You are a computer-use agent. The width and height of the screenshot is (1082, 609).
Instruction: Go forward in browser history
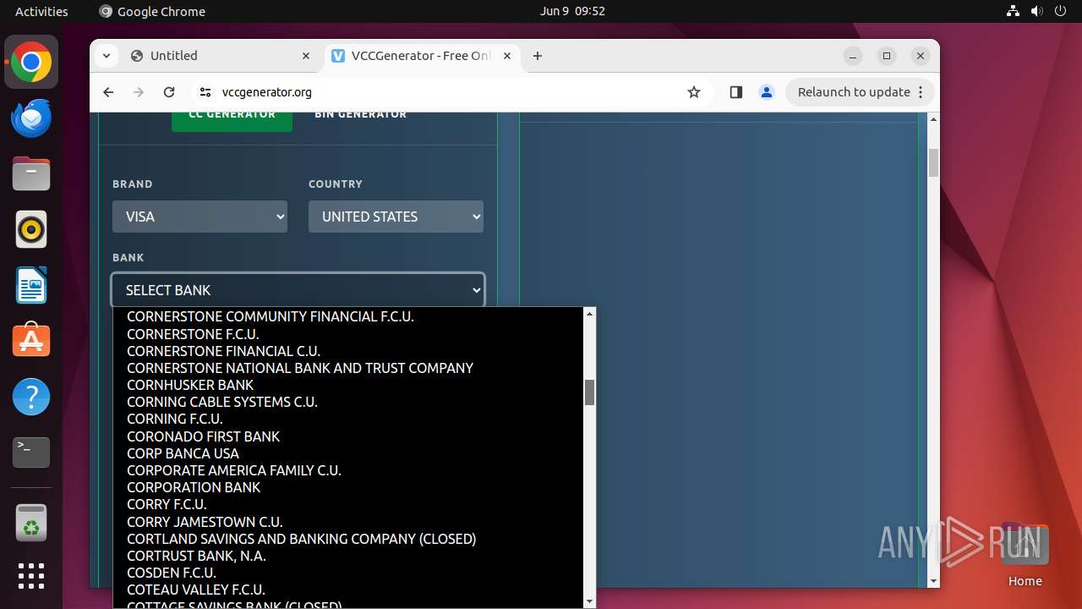tap(139, 92)
